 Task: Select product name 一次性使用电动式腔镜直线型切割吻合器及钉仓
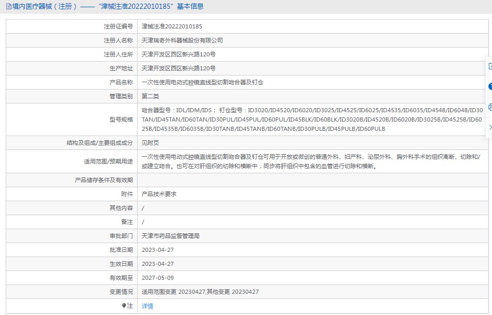point(202,82)
